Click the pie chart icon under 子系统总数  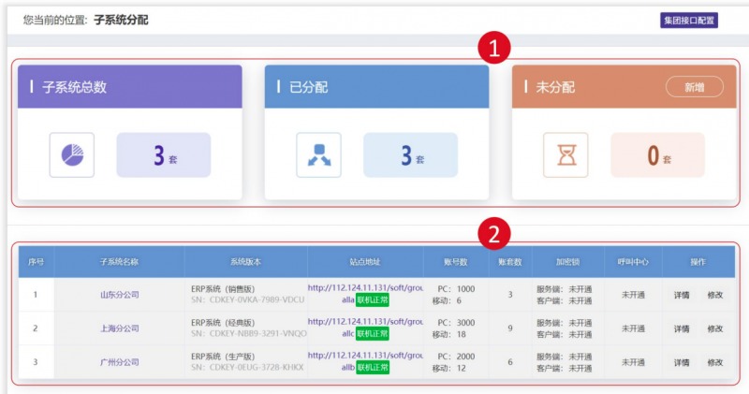coord(72,155)
